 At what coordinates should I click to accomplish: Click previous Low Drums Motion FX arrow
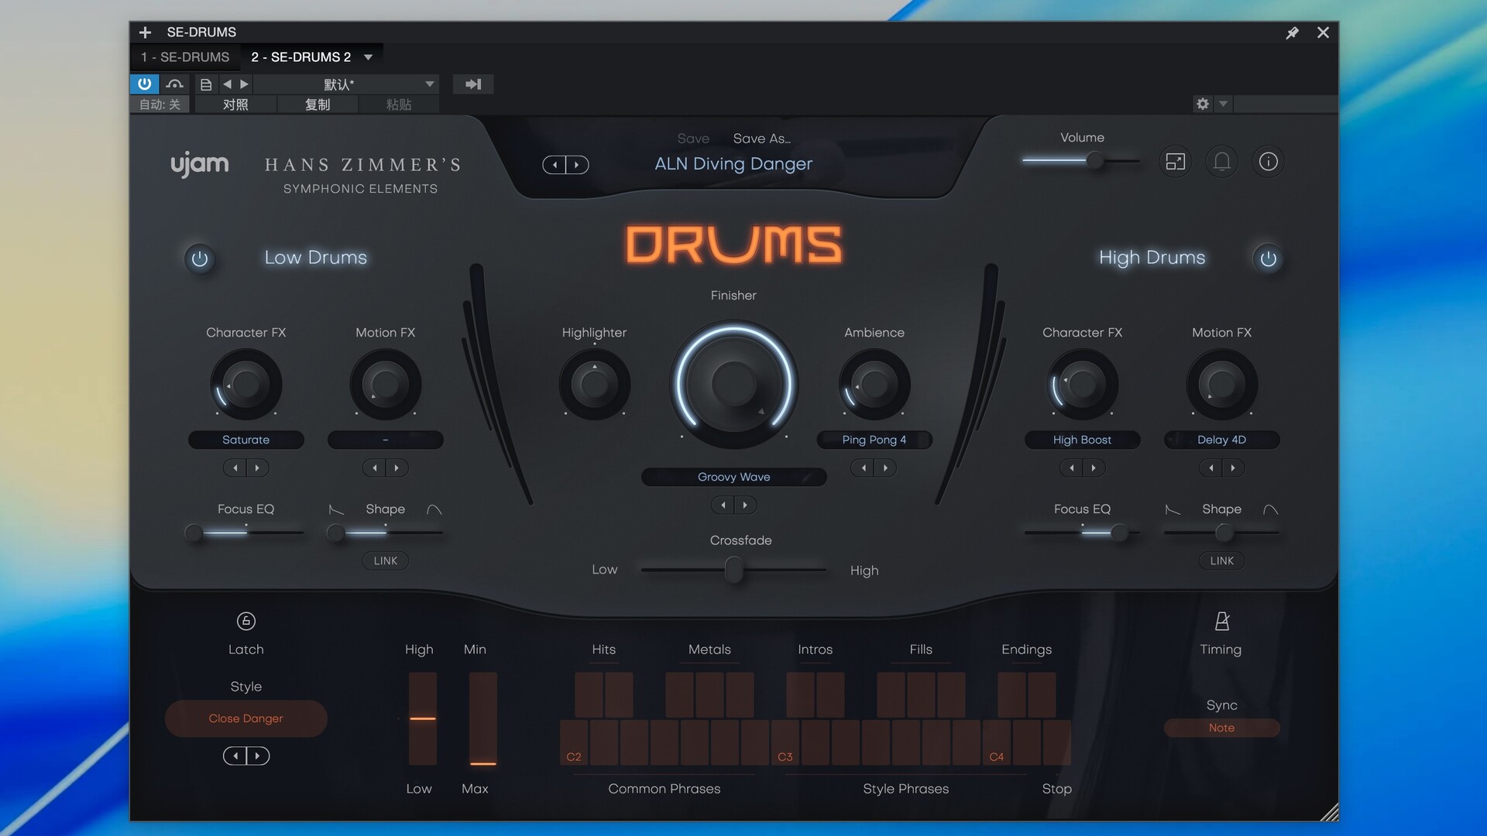click(375, 468)
